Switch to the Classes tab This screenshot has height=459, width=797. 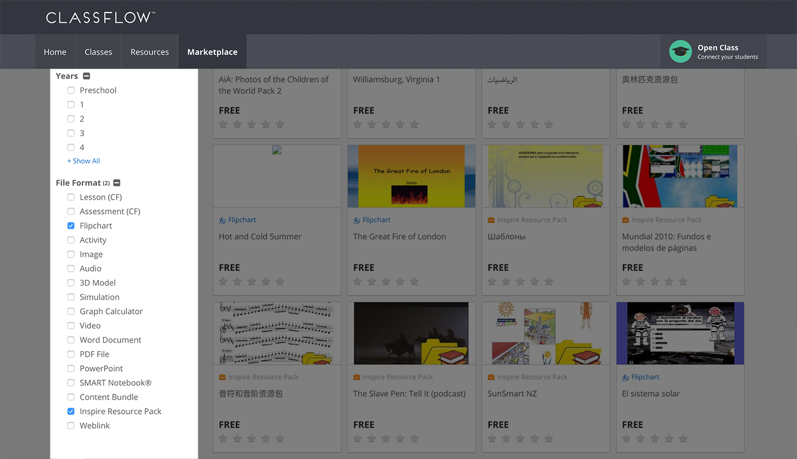(x=98, y=51)
